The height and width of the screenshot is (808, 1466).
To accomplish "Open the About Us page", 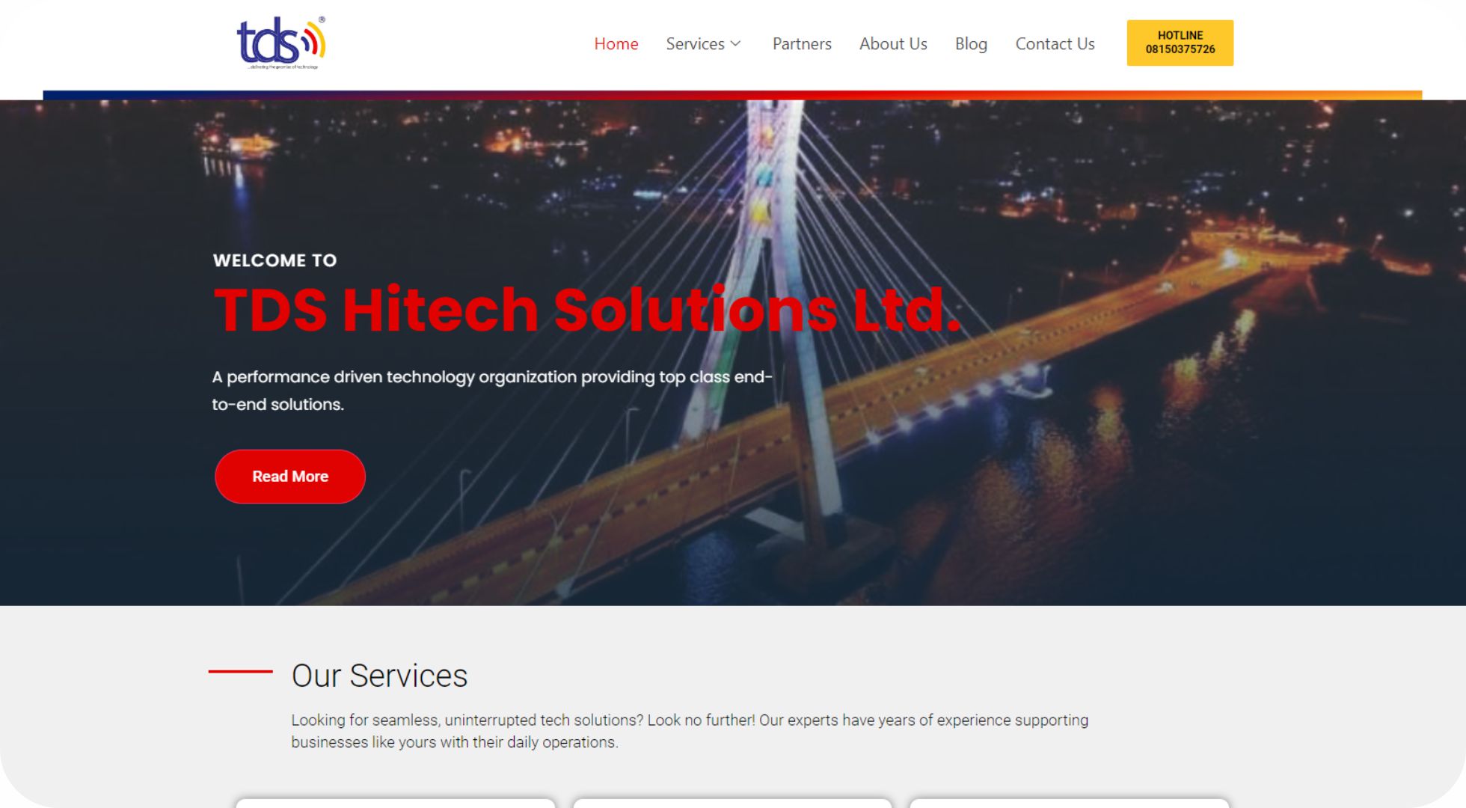I will click(893, 44).
